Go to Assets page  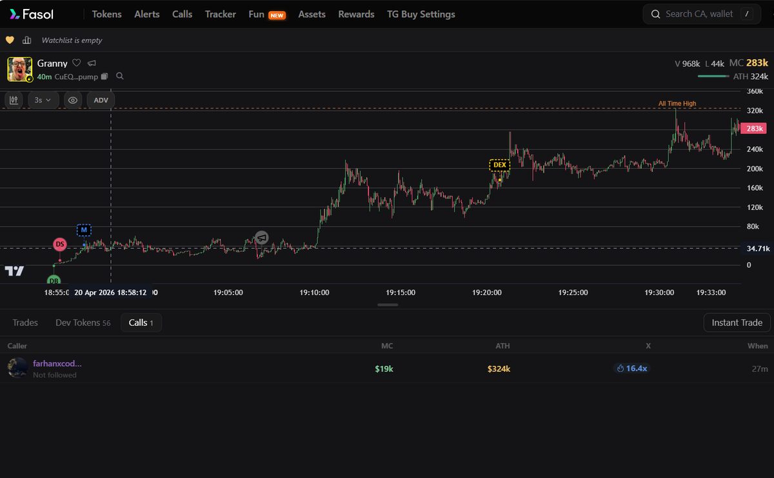pos(312,14)
